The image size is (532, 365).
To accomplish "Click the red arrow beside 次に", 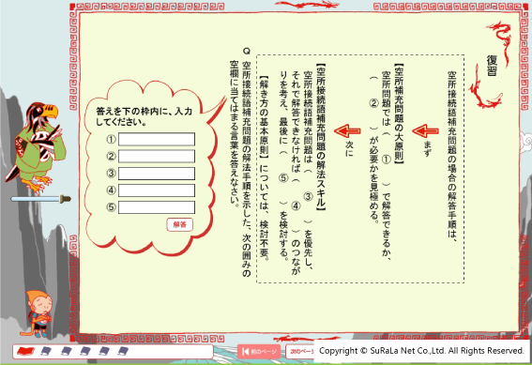I will (347, 131).
